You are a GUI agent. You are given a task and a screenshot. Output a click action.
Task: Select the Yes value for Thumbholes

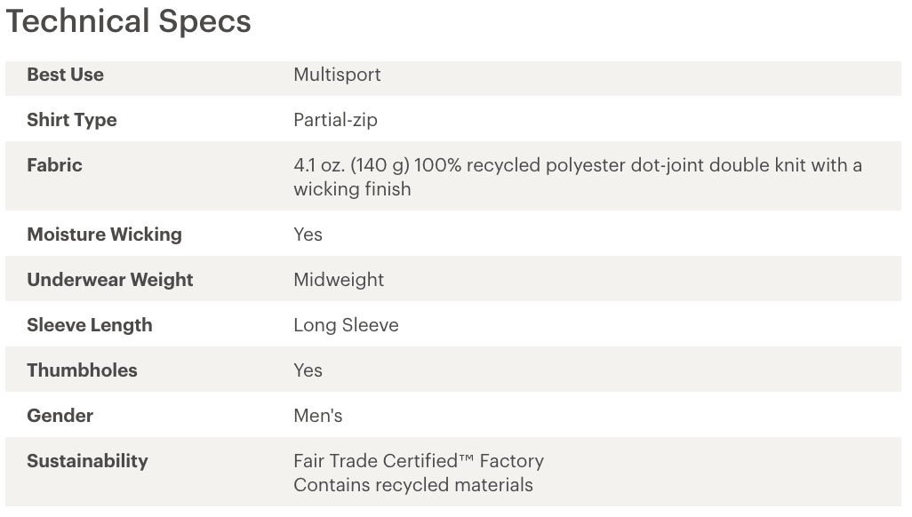coord(308,370)
